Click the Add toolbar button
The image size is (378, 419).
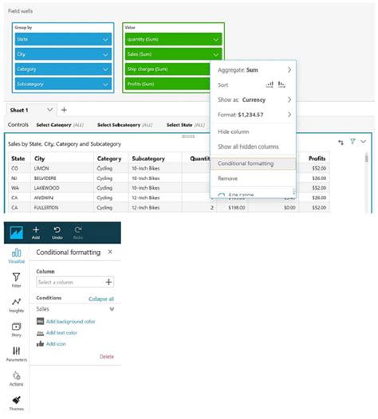click(36, 233)
